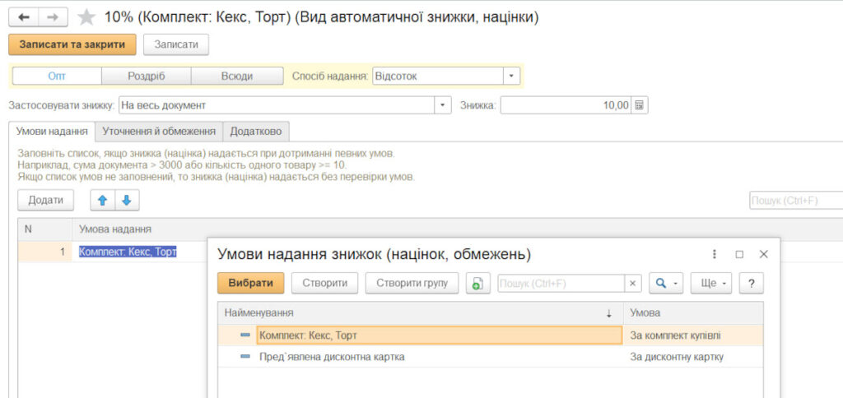This screenshot has height=398, width=843.
Task: Open the help question mark button
Action: (x=751, y=284)
